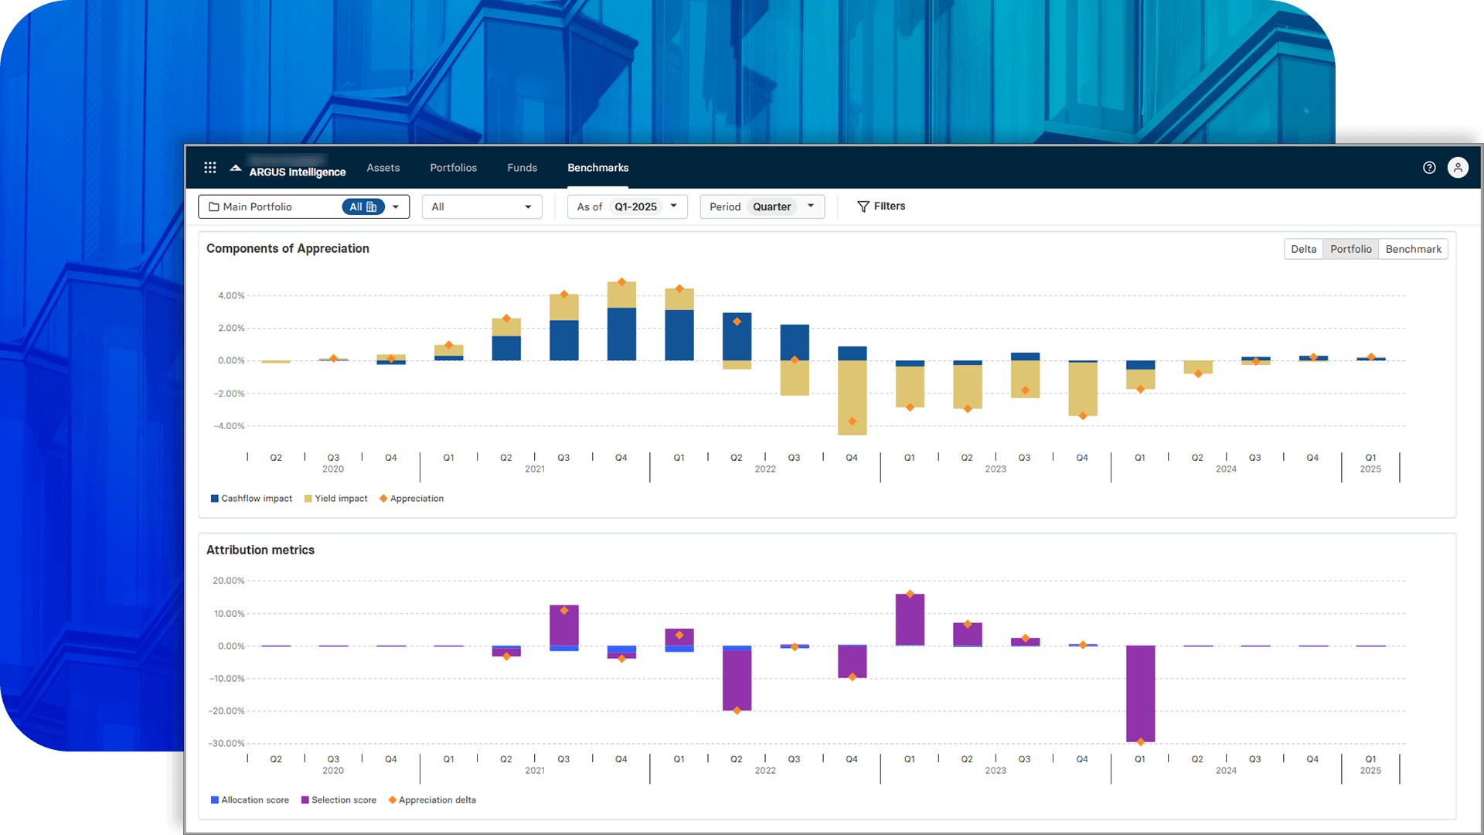This screenshot has height=835, width=1484.
Task: Switch the chart view to Delta
Action: 1303,248
